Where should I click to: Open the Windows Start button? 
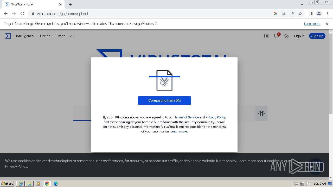(7, 184)
